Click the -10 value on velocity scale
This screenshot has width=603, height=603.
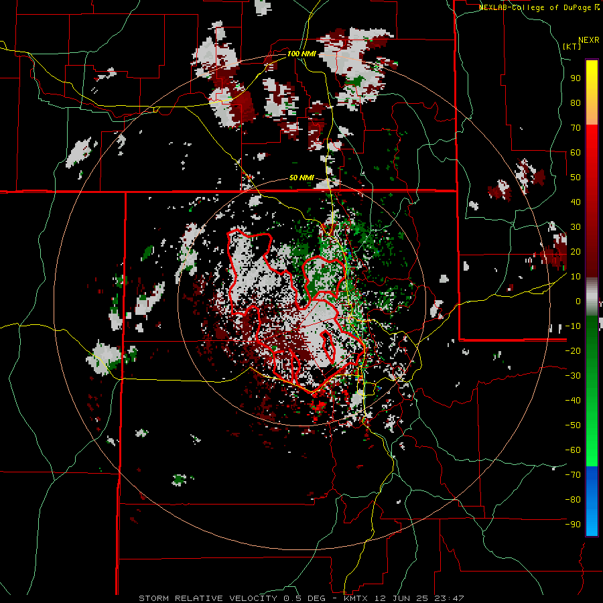click(x=573, y=326)
